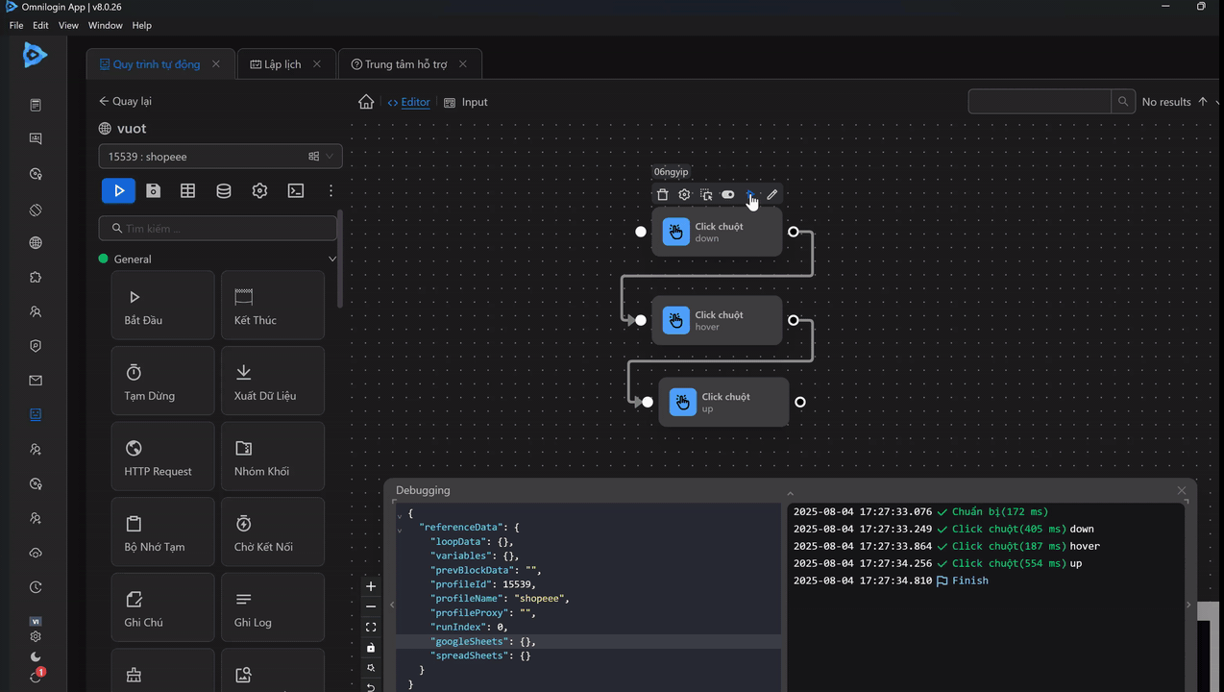Click the home icon in the breadcrumb
The width and height of the screenshot is (1224, 692).
tap(366, 102)
